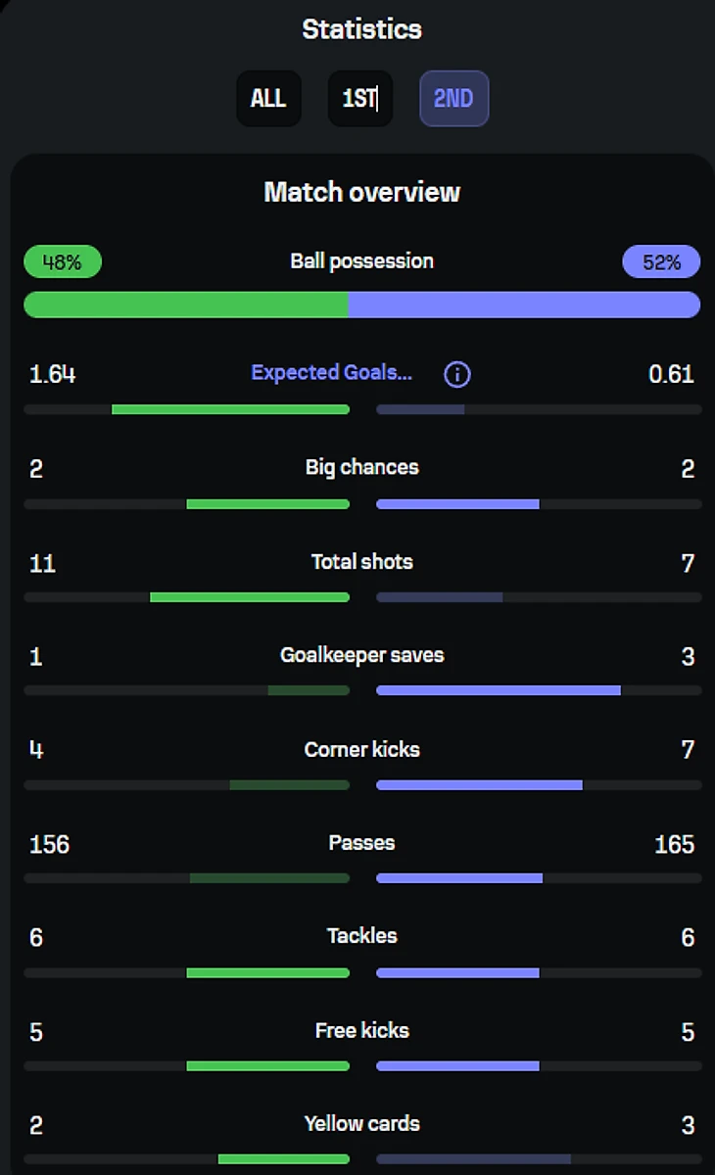Switch to the ALL statistics tab
This screenshot has height=1175, width=715.
point(268,99)
